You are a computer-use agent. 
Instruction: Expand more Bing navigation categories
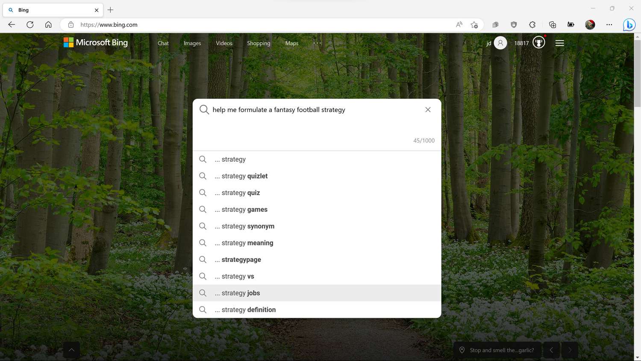coord(317,43)
